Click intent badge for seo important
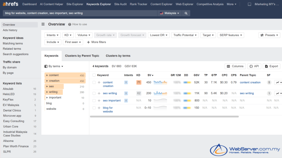The width and height of the screenshot is (282, 158). point(126,101)
